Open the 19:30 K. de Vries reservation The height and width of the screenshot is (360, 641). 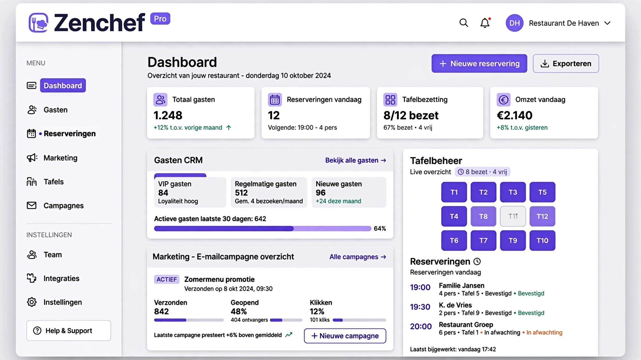[x=477, y=309]
